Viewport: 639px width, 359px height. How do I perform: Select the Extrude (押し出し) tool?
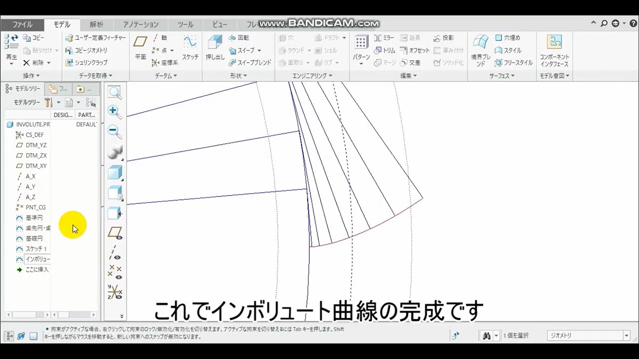point(215,47)
